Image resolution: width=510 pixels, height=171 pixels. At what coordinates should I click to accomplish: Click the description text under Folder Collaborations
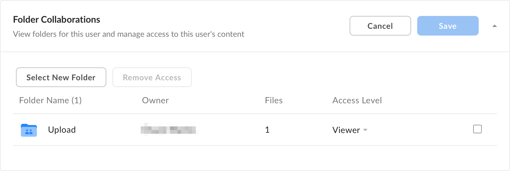pos(128,34)
